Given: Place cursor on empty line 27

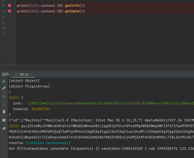Looking at the screenshot, I should (77, 23).
